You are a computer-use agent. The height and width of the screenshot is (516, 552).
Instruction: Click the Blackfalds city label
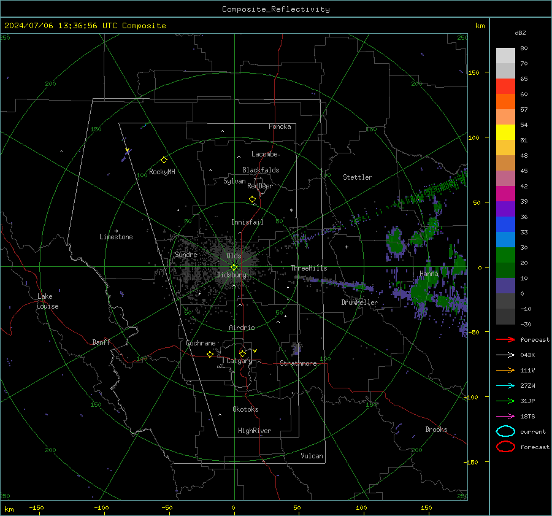(261, 170)
